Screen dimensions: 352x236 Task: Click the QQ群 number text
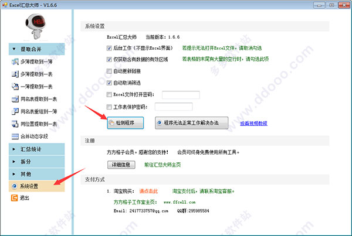pyautogui.click(x=193, y=211)
